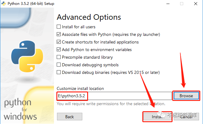The image size is (203, 124).
Task: Open Browse to choose install folder
Action: tap(186, 96)
